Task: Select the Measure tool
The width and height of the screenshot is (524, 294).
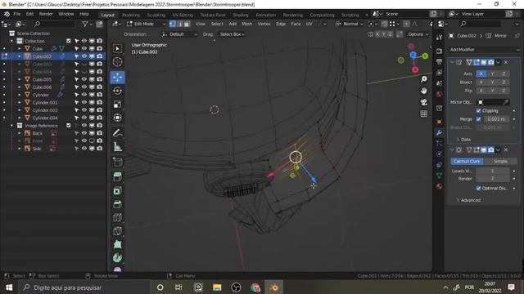Action: click(x=117, y=147)
